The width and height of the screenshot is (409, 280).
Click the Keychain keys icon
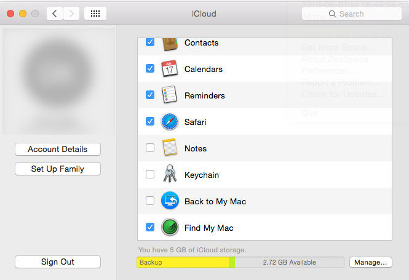click(x=170, y=174)
